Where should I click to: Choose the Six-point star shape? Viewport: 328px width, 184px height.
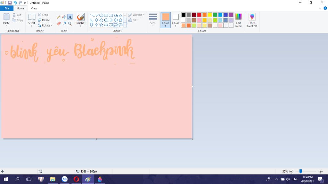(x=106, y=25)
